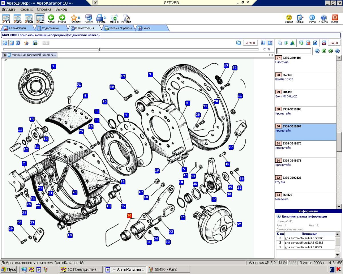Screen dimensions: 343x274
Task: Select part 27 5336-3501103 Пластина
Action: click(x=306, y=64)
